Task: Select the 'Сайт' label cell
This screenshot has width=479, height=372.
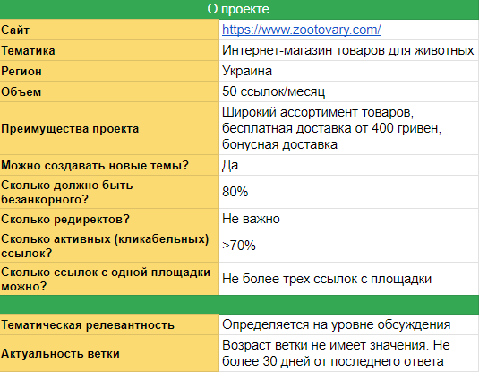Action: pyautogui.click(x=109, y=30)
